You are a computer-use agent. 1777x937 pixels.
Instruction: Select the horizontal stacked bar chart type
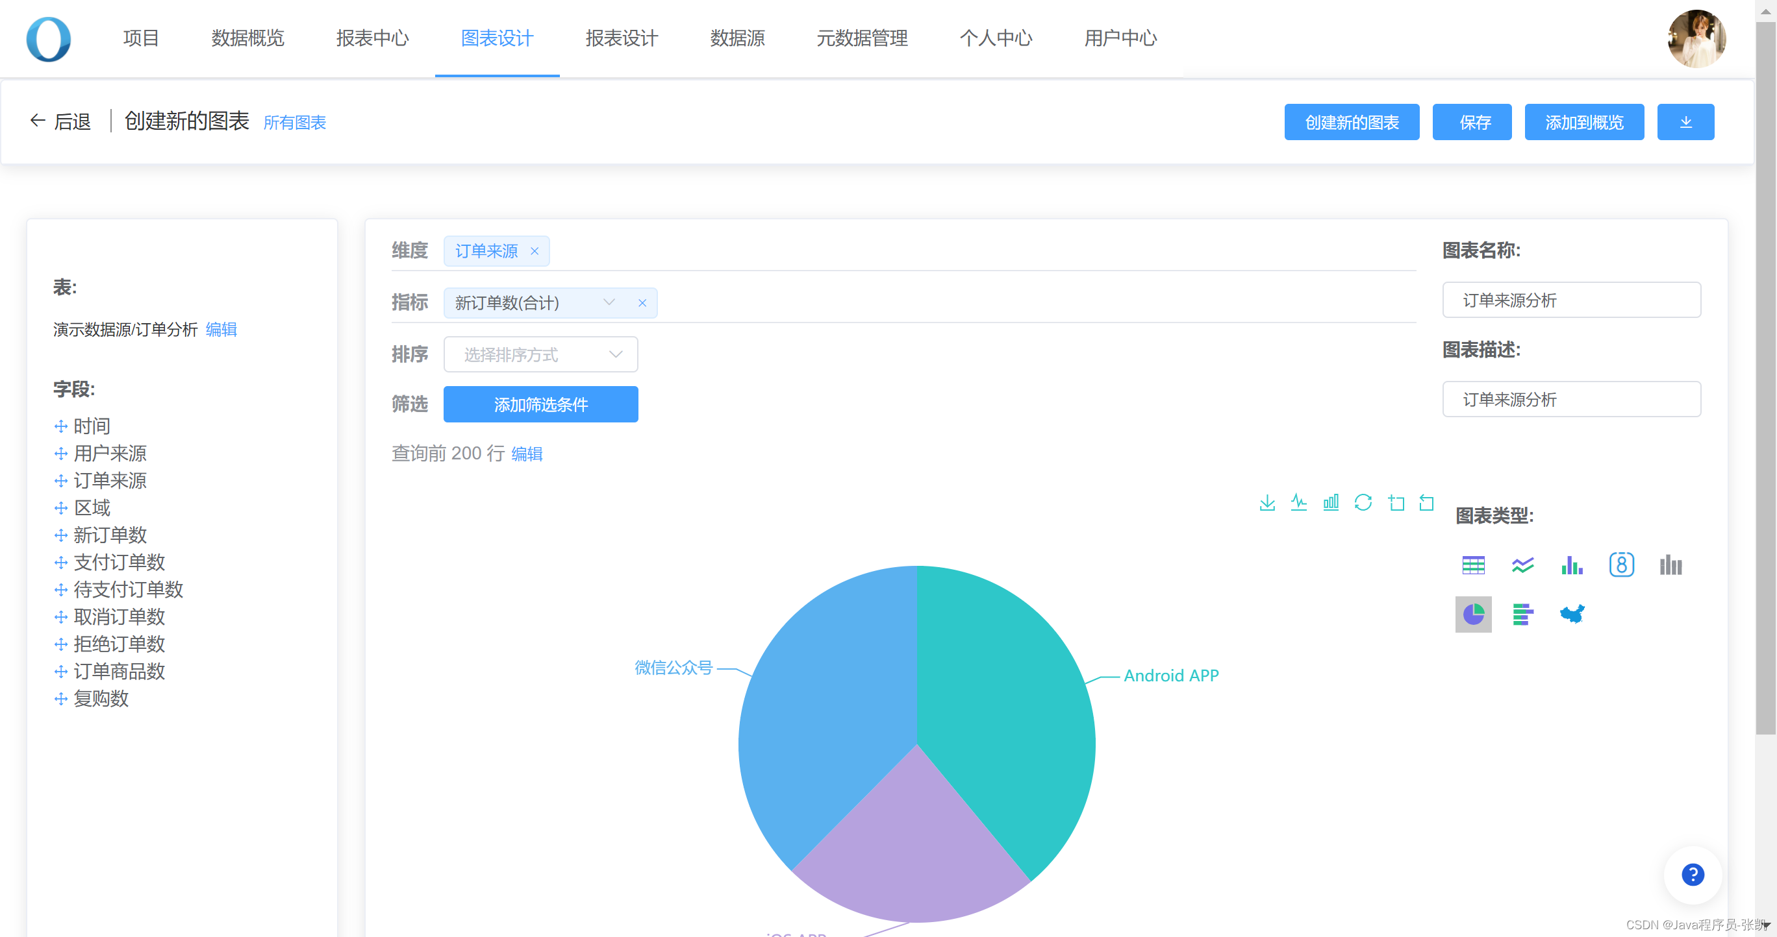(1522, 614)
